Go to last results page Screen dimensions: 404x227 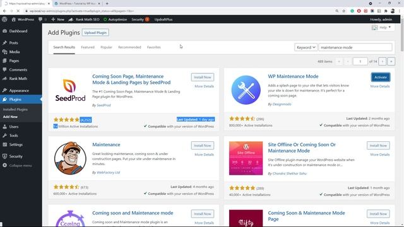[391, 62]
